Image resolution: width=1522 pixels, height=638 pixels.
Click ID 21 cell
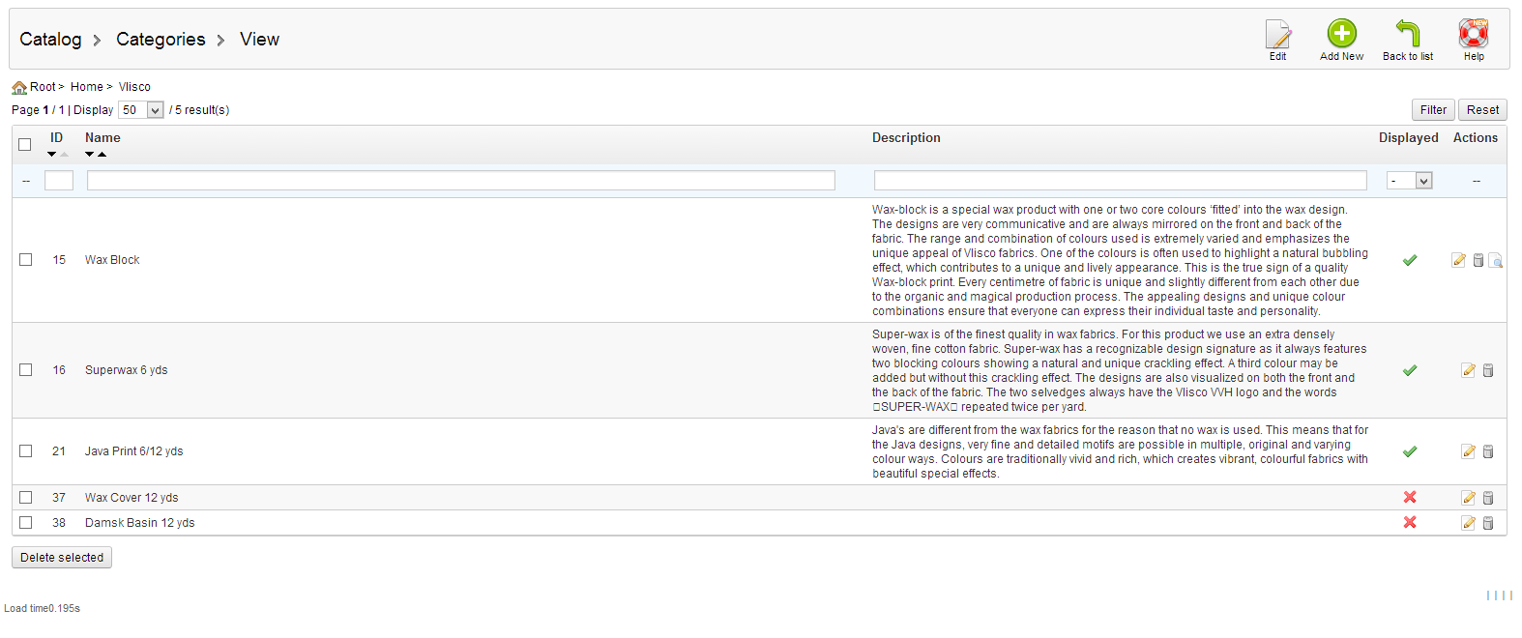(x=59, y=451)
